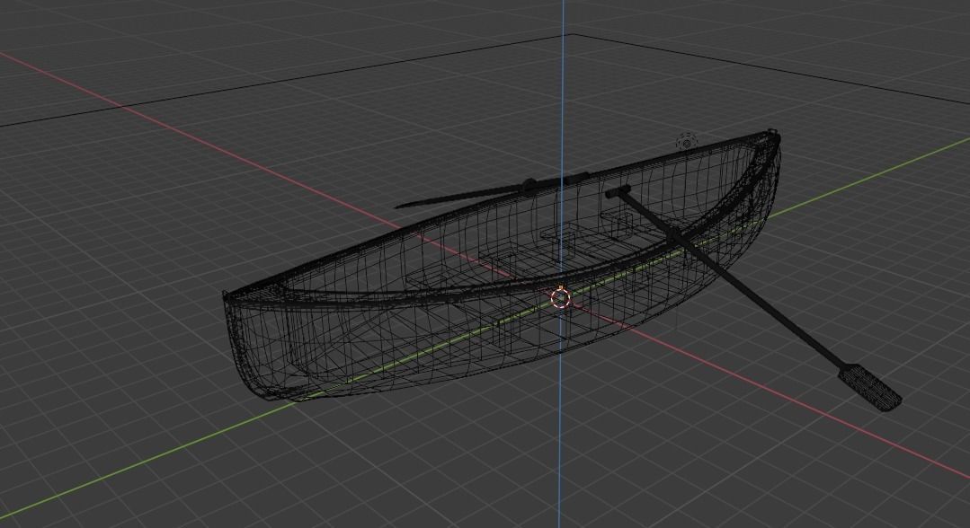Select the T-shaped handle of the right oar
The height and width of the screenshot is (528, 970).
pos(618,191)
